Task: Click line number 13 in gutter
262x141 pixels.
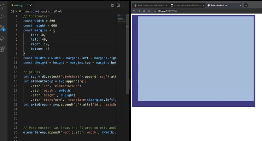Action: 15,72
